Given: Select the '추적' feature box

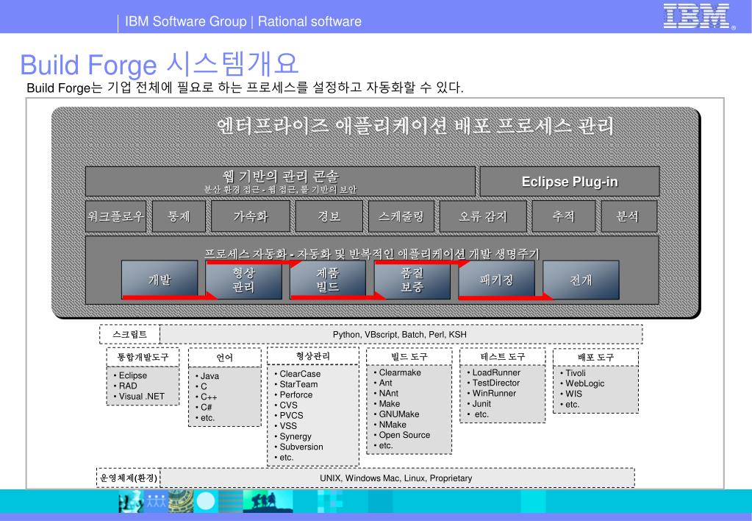Looking at the screenshot, I should click(x=564, y=216).
